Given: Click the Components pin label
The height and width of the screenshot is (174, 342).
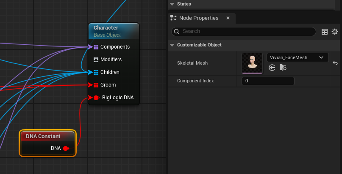Looking at the screenshot, I should click(115, 47).
